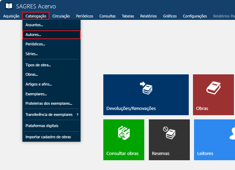Expand Transferência de exemplares submenu arrow
235x170 pixels.
pos(77,114)
